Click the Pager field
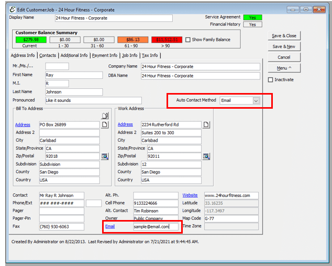 pos(62,211)
